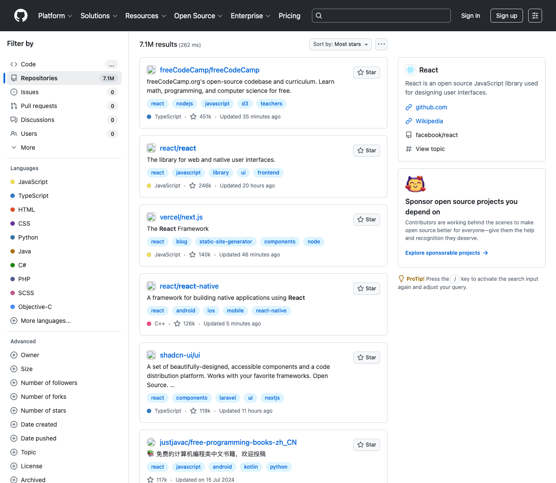Click the search magnifier icon in header
The height and width of the screenshot is (483, 556).
tap(319, 16)
